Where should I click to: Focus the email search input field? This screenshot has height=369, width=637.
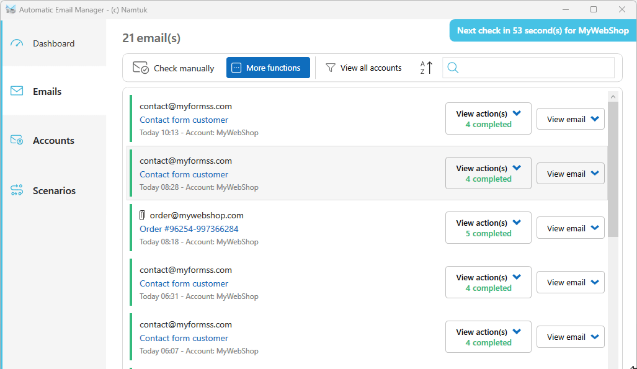(x=528, y=68)
